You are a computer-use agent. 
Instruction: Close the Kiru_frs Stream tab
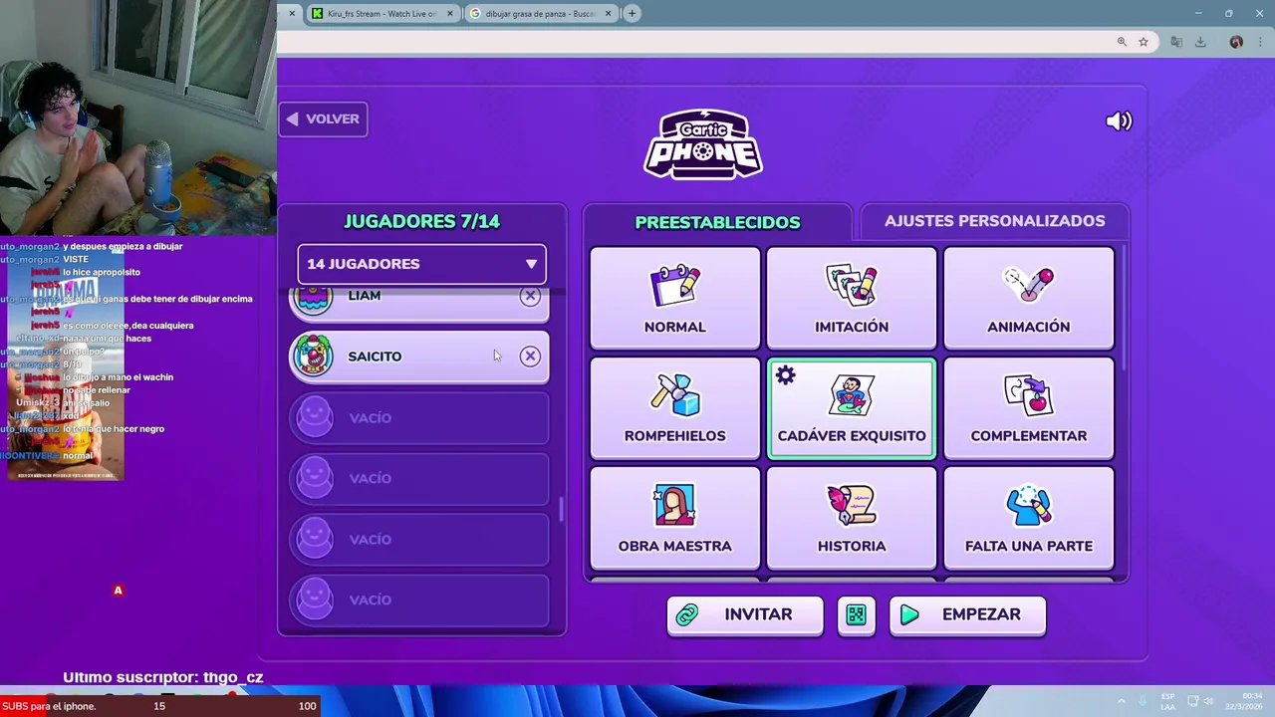(450, 14)
